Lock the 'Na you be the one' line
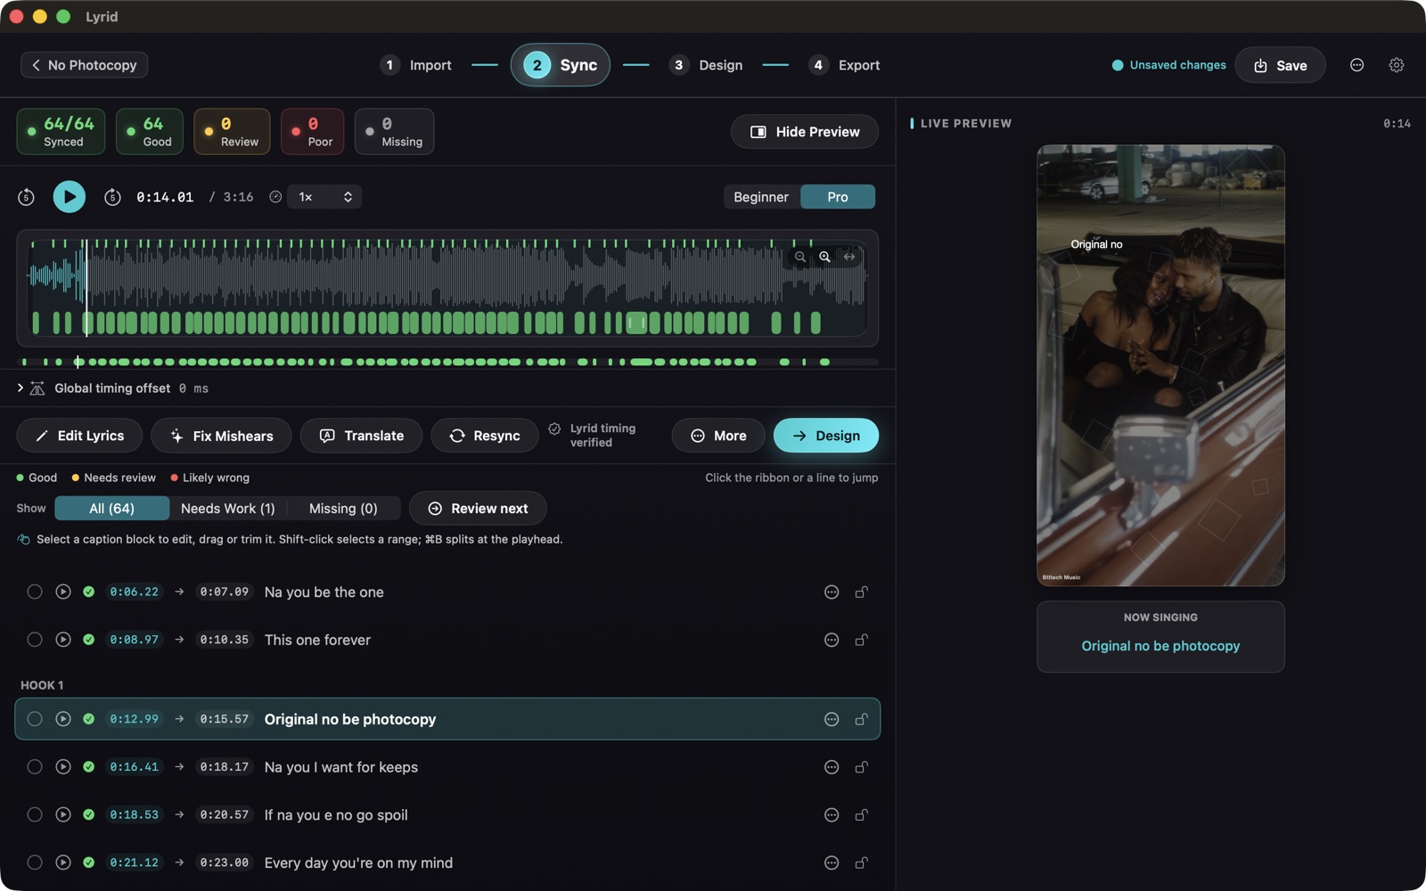The height and width of the screenshot is (891, 1426). (x=862, y=592)
